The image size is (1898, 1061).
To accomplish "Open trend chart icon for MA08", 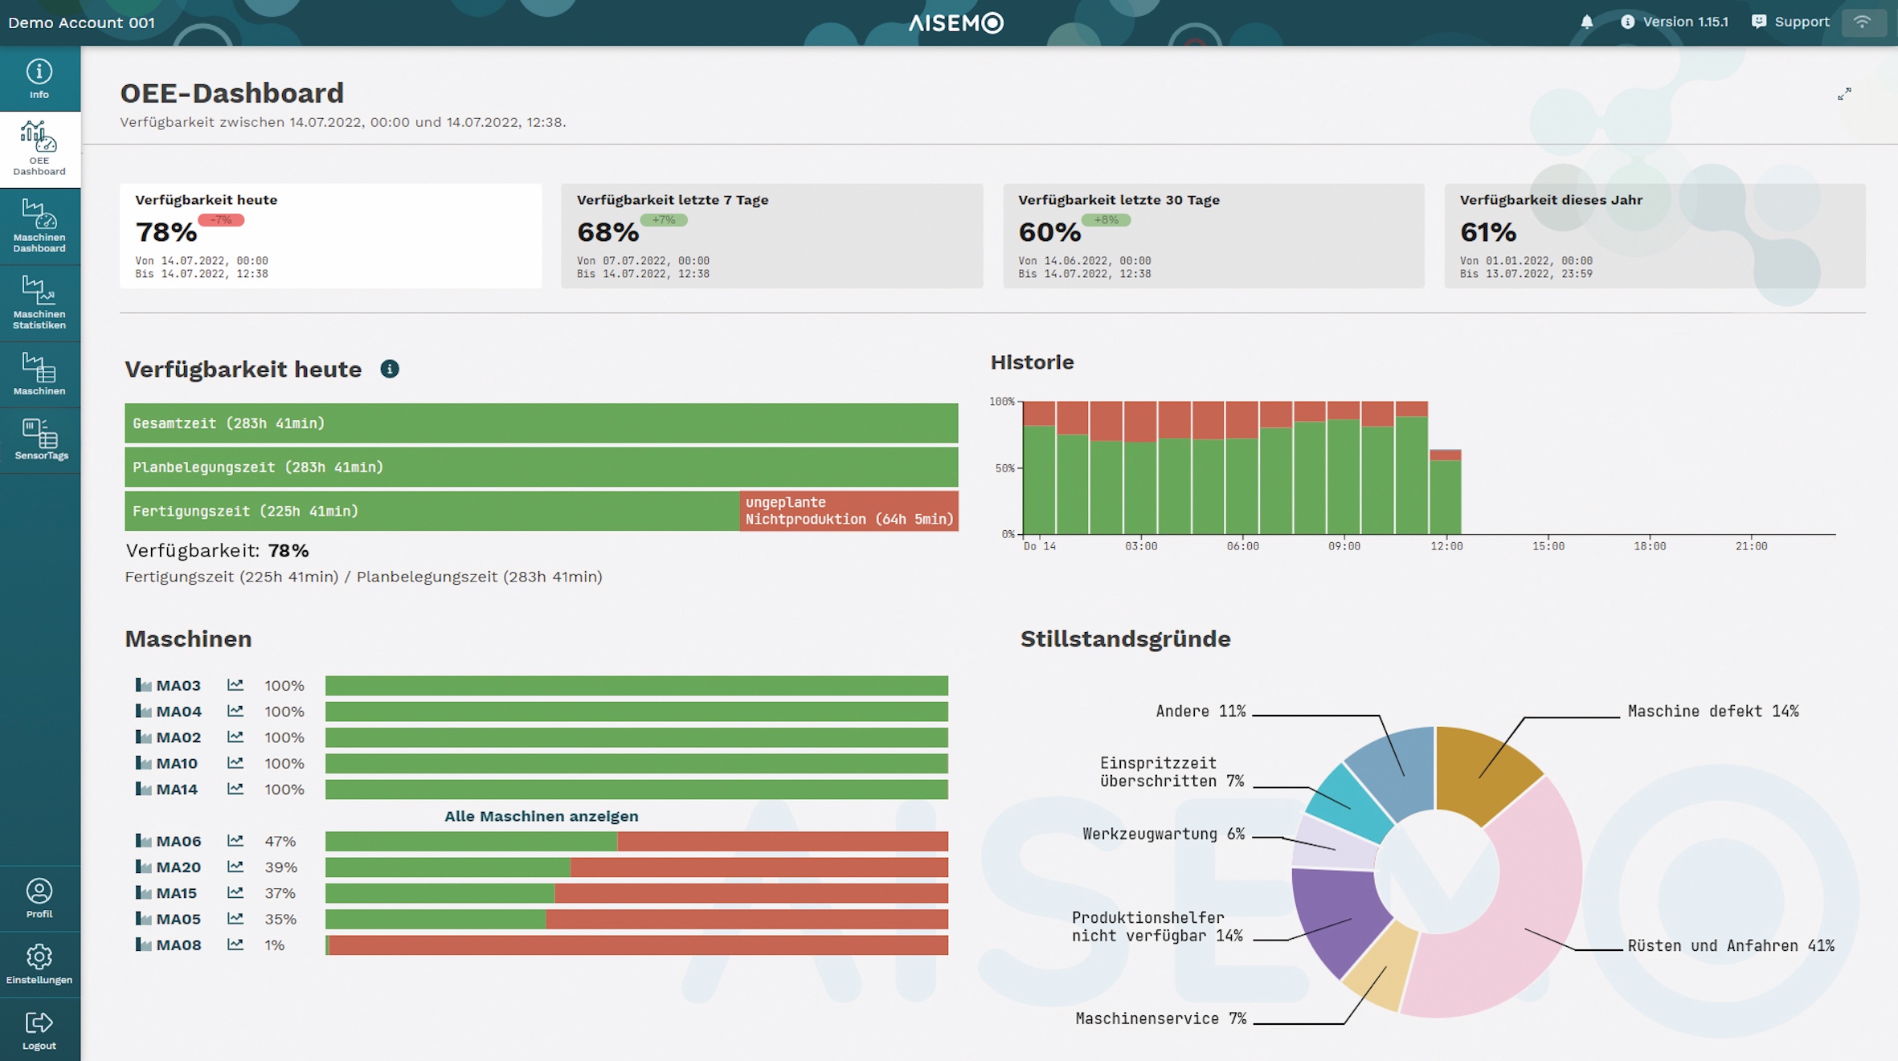I will point(235,945).
